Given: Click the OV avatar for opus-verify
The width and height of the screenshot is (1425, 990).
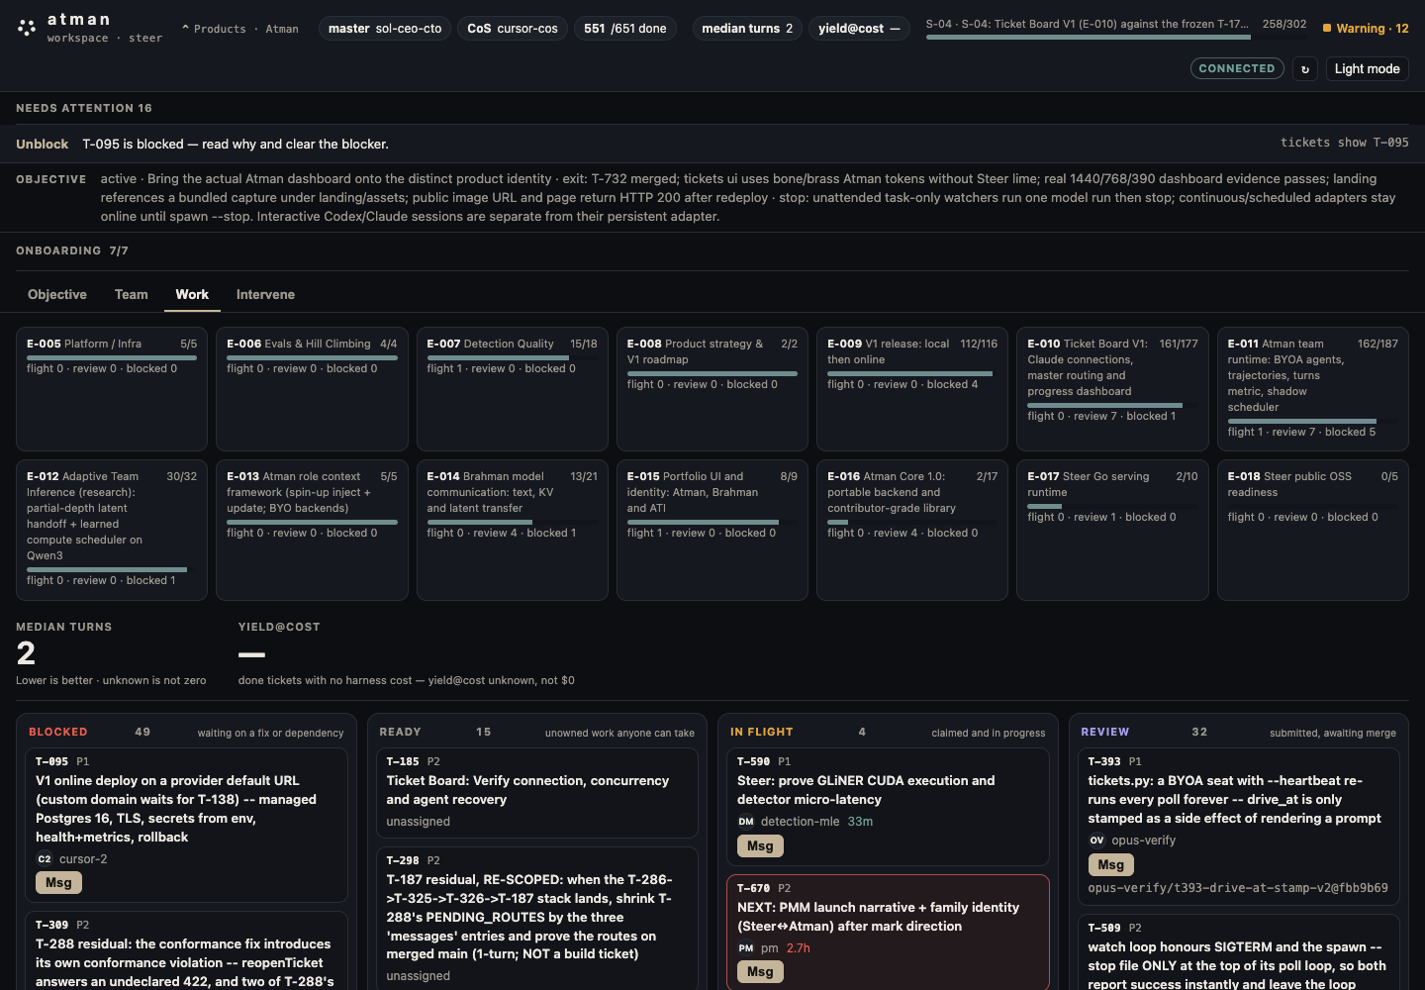Looking at the screenshot, I should [1096, 841].
